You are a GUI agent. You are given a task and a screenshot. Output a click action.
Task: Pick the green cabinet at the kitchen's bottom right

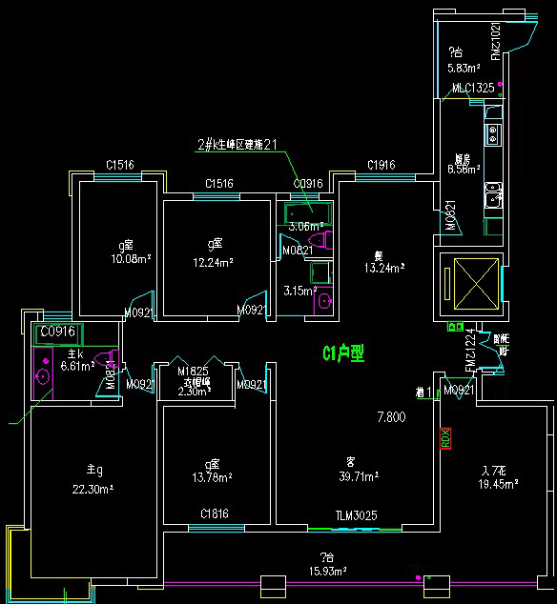click(x=493, y=226)
